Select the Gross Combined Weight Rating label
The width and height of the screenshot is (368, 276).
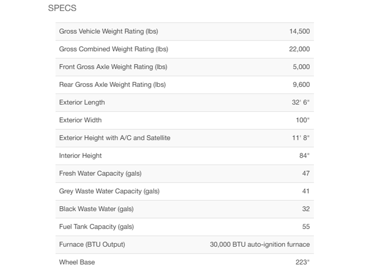pyautogui.click(x=113, y=49)
